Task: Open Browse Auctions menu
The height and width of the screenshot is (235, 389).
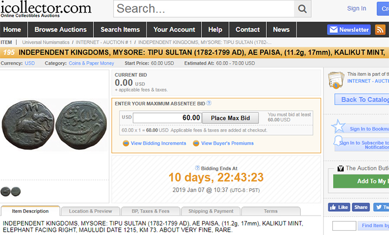Action: click(x=61, y=30)
